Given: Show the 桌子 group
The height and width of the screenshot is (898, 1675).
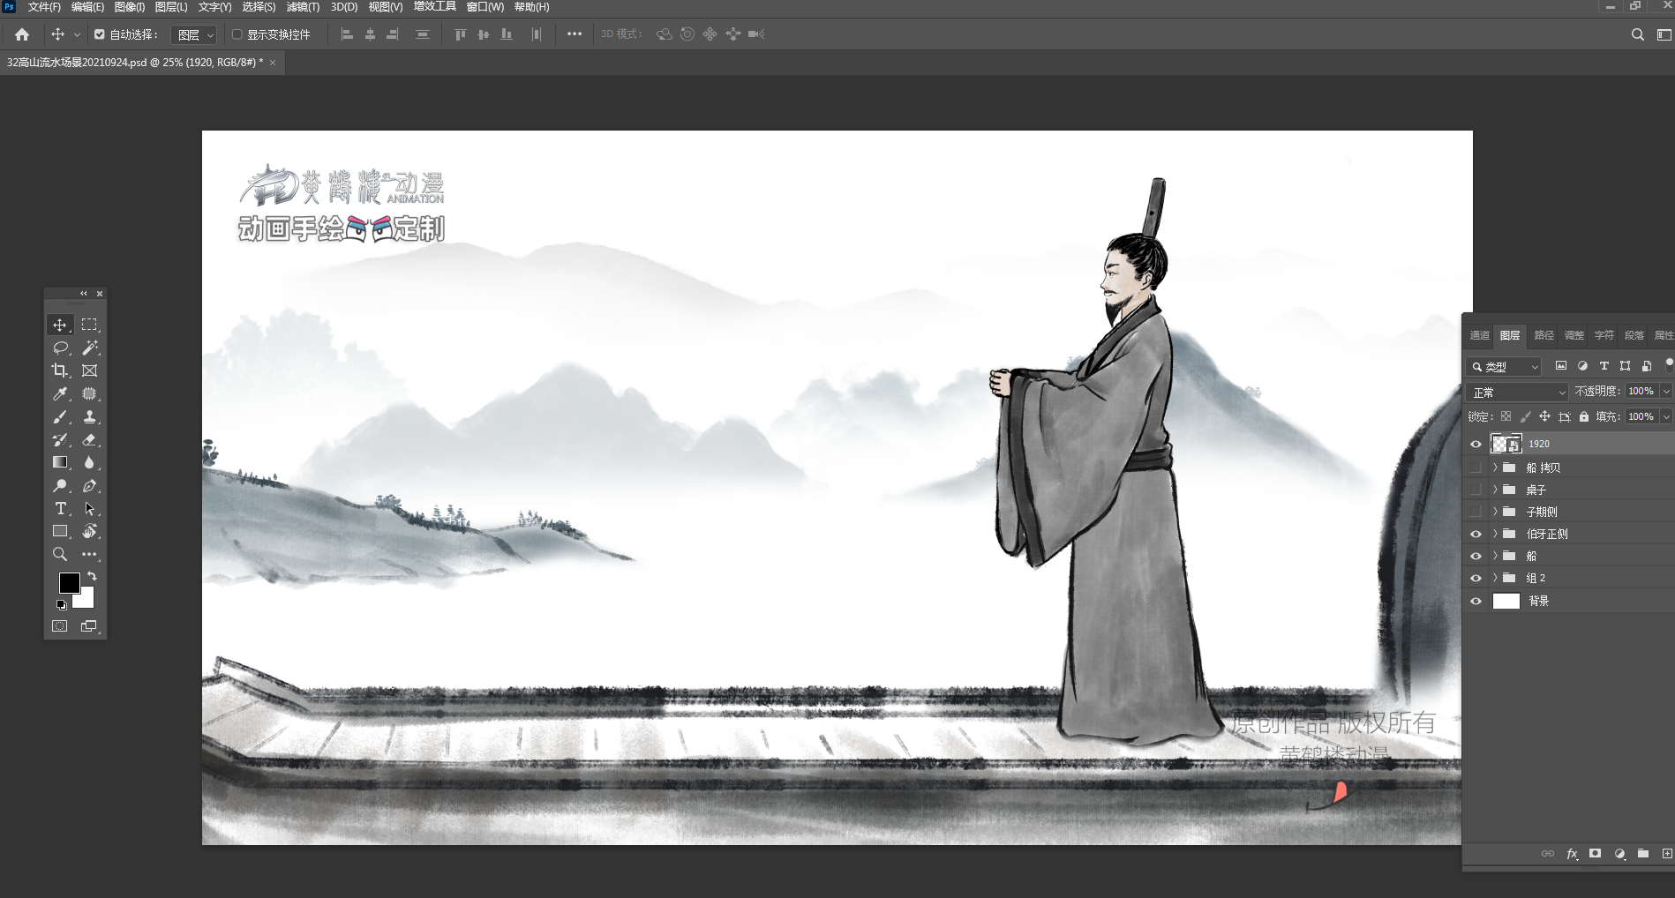Looking at the screenshot, I should [x=1476, y=490].
